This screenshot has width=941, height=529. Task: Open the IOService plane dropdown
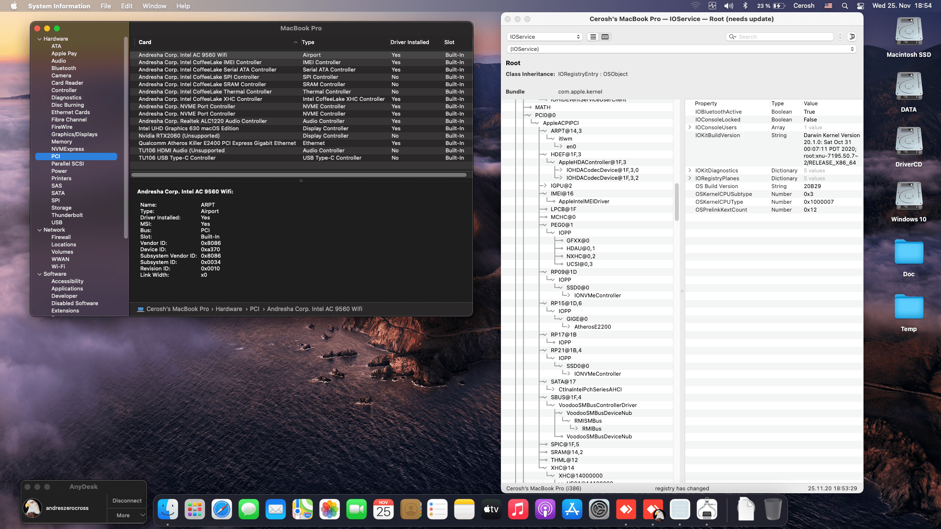(544, 37)
